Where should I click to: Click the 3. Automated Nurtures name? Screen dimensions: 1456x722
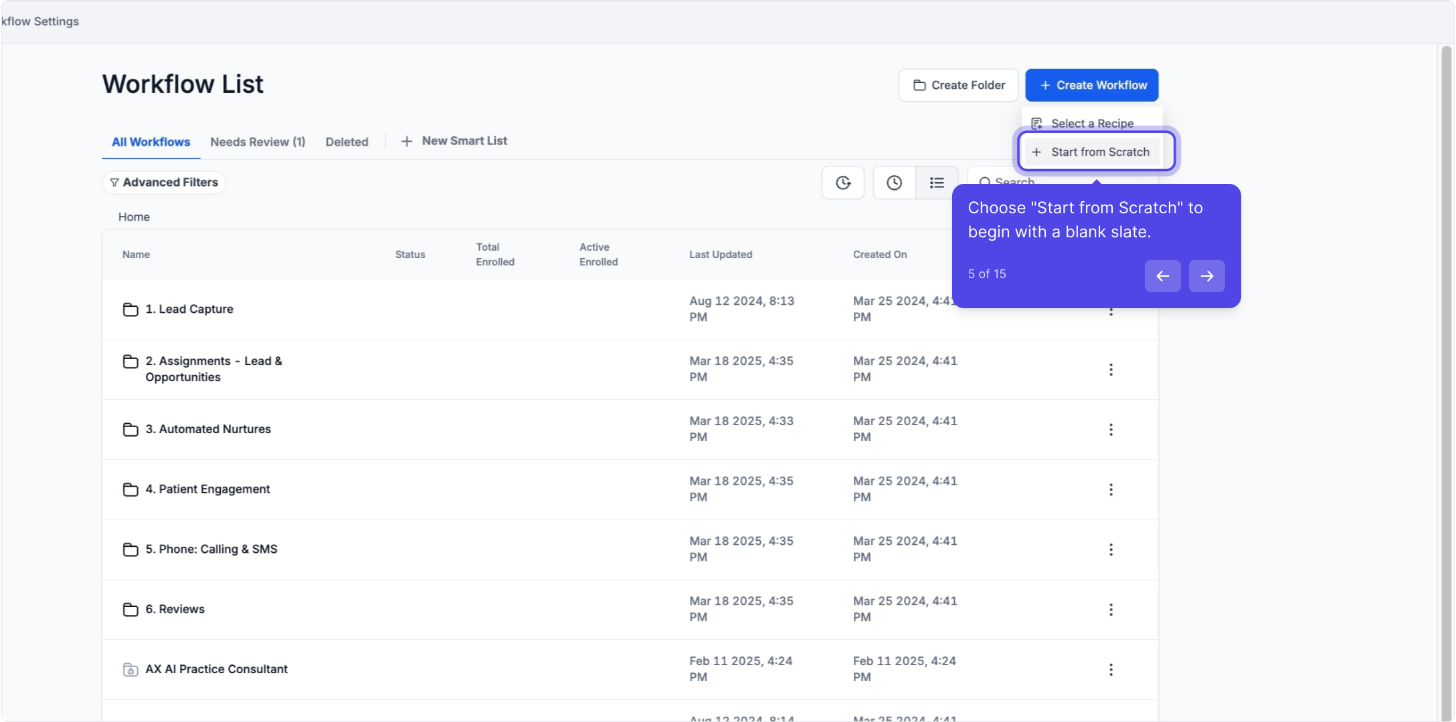point(208,429)
